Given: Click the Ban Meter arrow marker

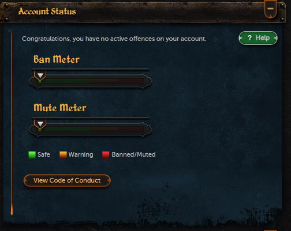Looking at the screenshot, I should (x=40, y=75).
